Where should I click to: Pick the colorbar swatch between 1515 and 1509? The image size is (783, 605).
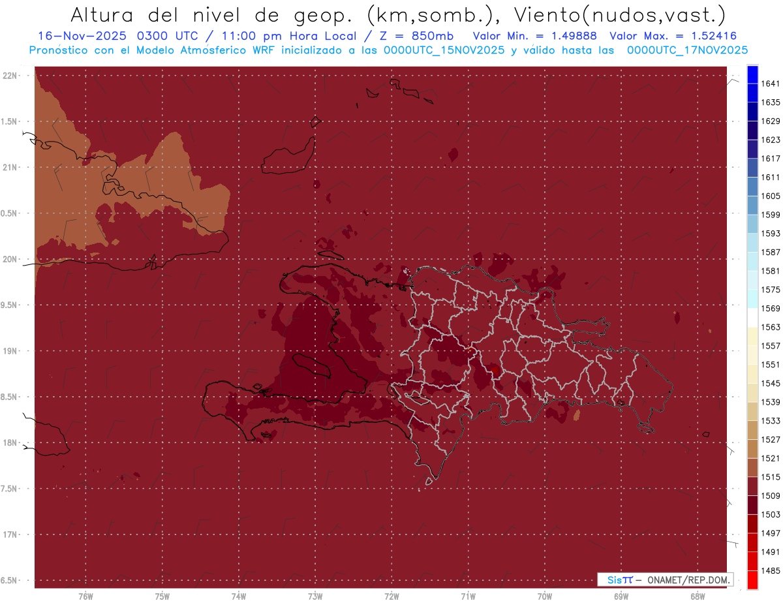(752, 486)
